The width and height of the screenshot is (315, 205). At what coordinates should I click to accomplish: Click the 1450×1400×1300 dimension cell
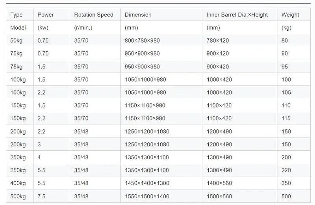point(147,183)
